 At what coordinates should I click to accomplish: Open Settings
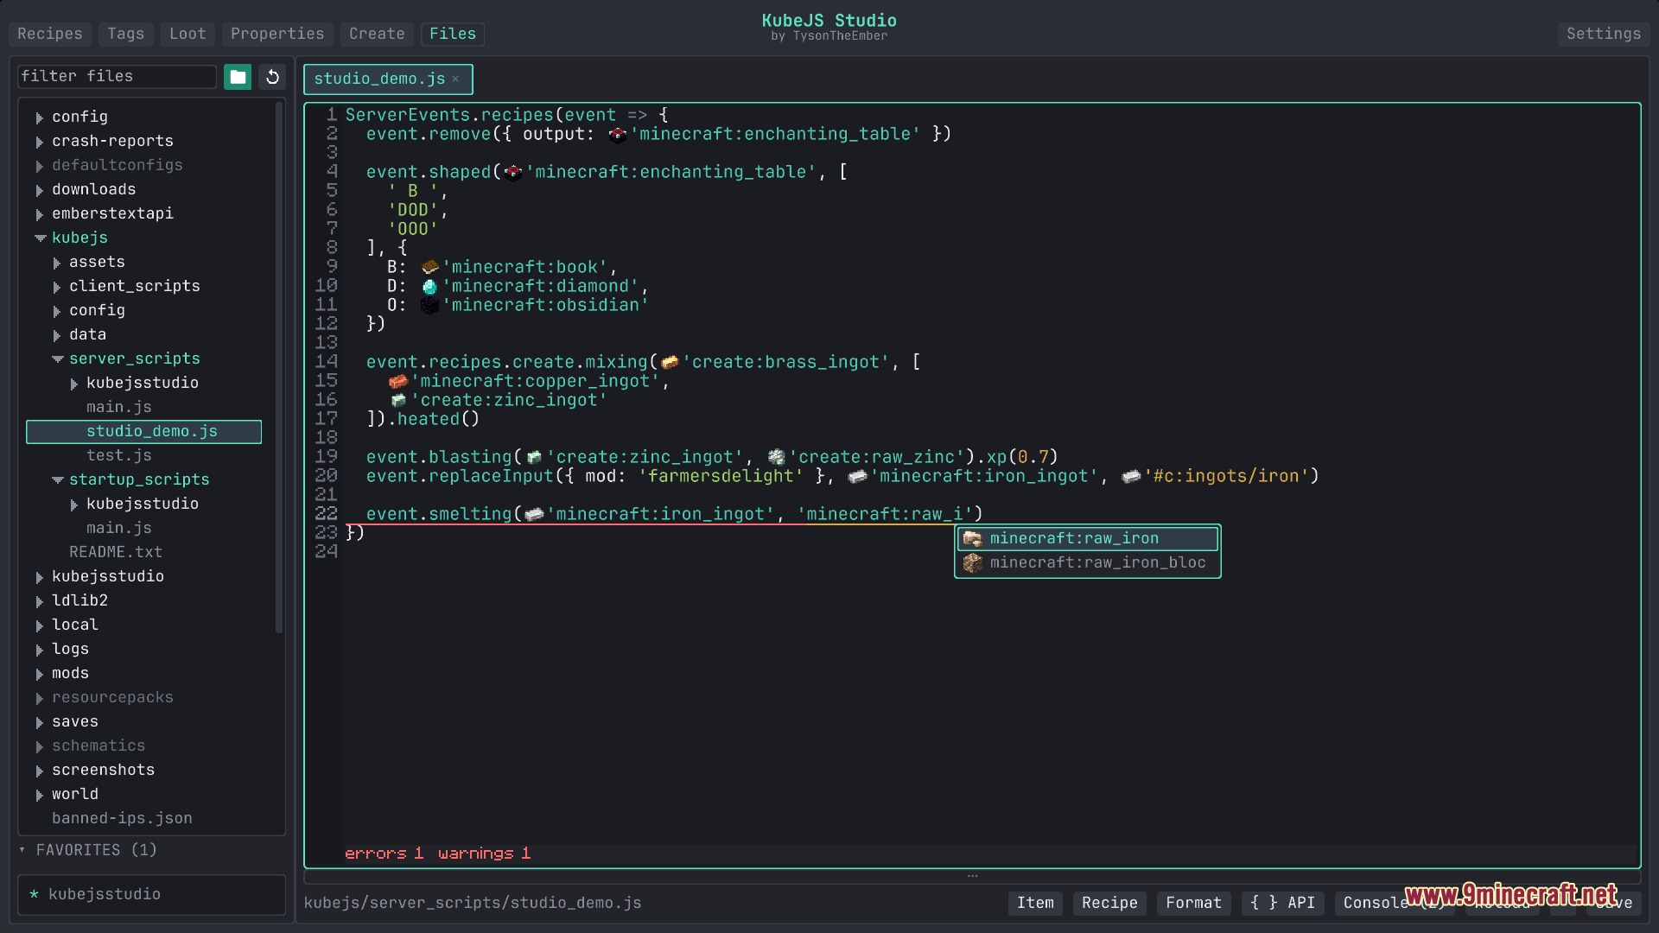(1603, 34)
